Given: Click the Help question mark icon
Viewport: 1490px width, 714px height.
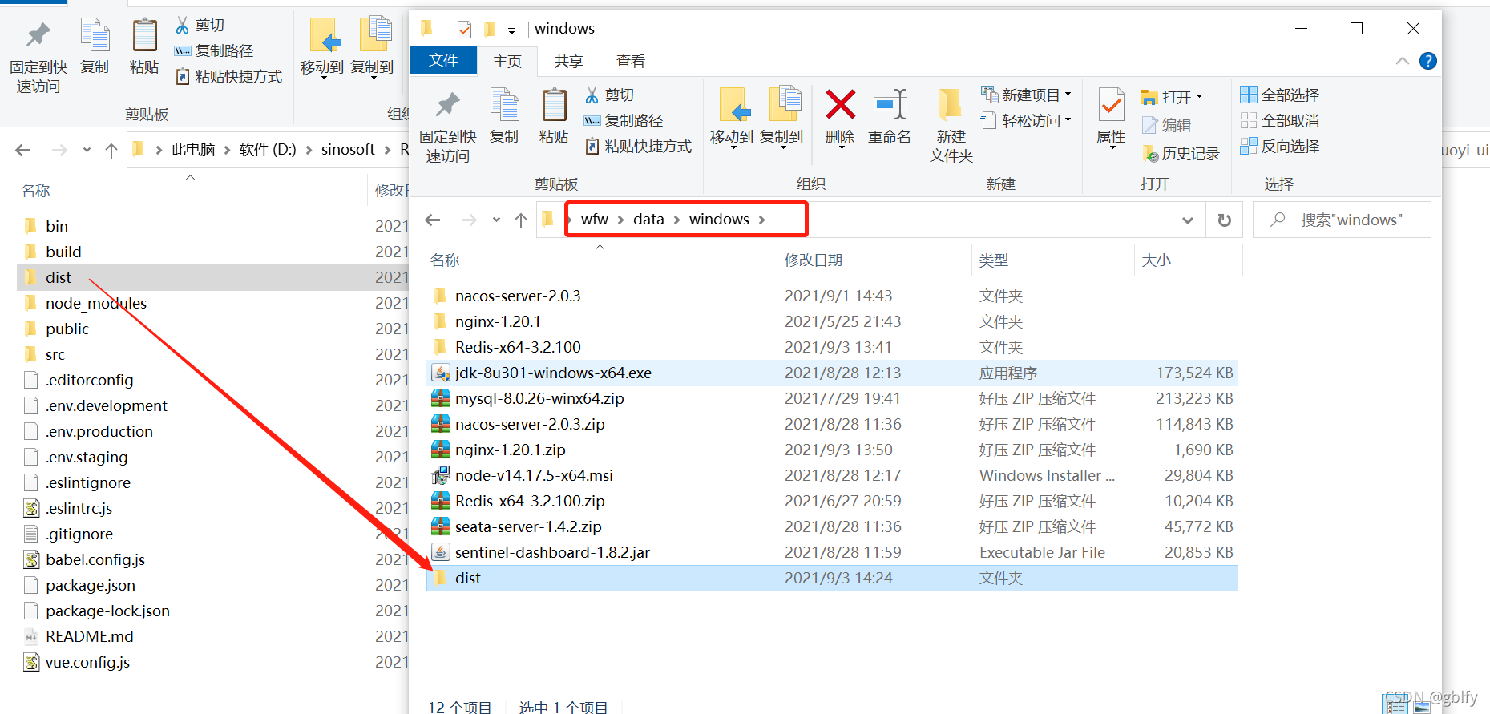Looking at the screenshot, I should point(1428,61).
